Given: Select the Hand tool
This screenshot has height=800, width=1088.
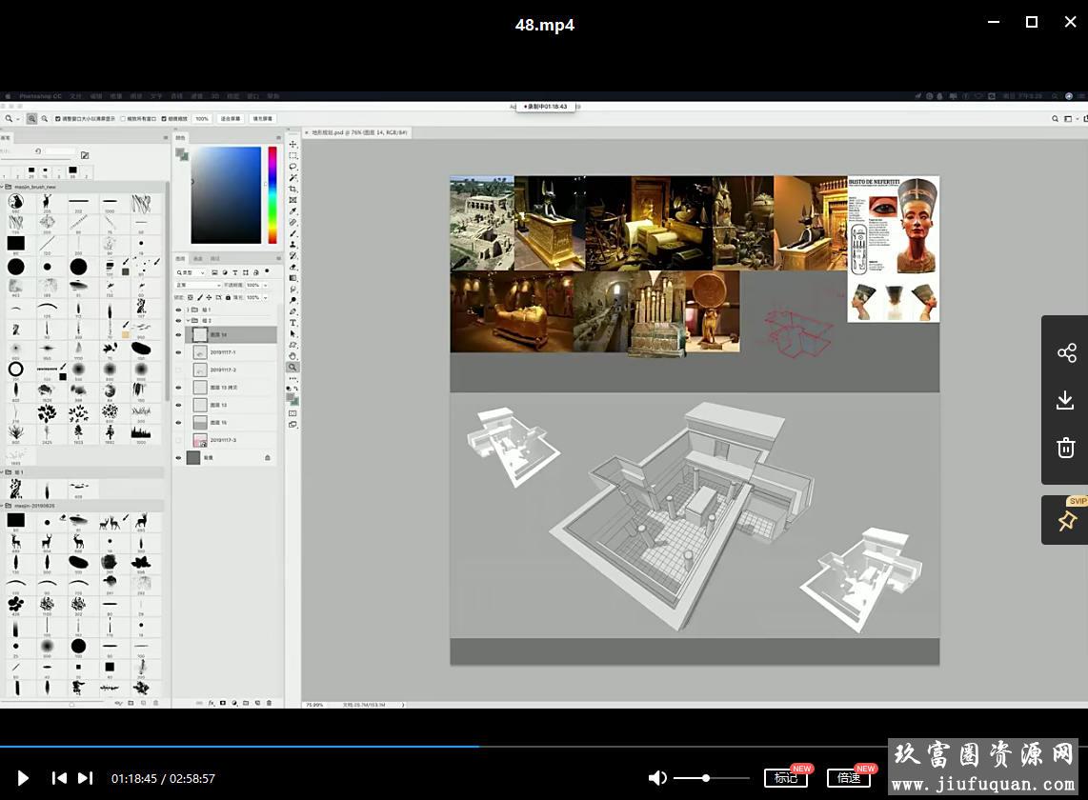Looking at the screenshot, I should point(292,356).
